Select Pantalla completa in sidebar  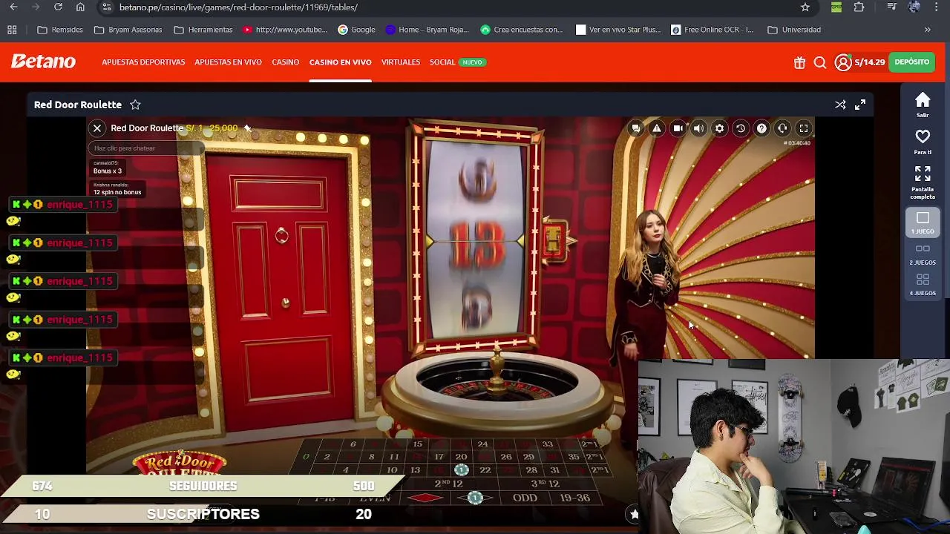click(x=923, y=182)
